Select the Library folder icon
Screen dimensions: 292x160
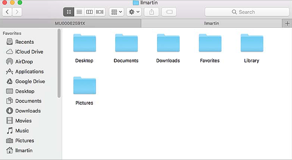click(x=252, y=43)
